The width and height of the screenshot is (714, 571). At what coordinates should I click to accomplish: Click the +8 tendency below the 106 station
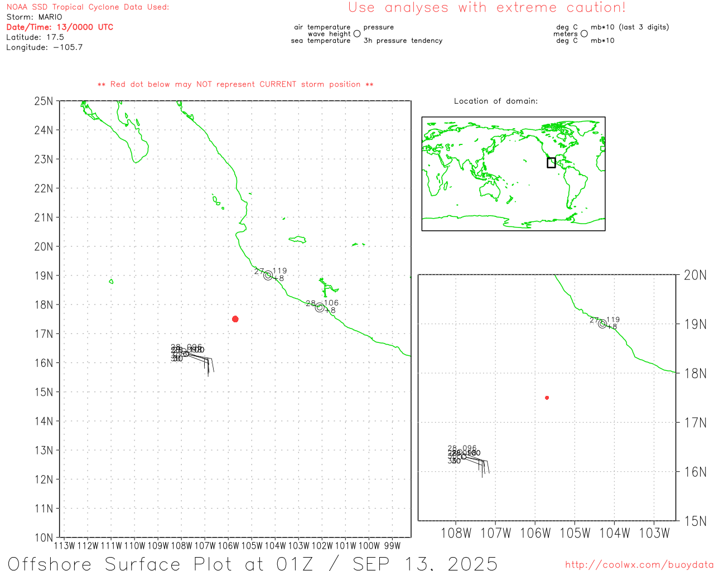click(330, 311)
